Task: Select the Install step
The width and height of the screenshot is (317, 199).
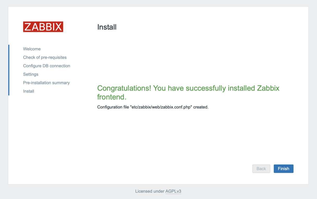Action: [28, 91]
